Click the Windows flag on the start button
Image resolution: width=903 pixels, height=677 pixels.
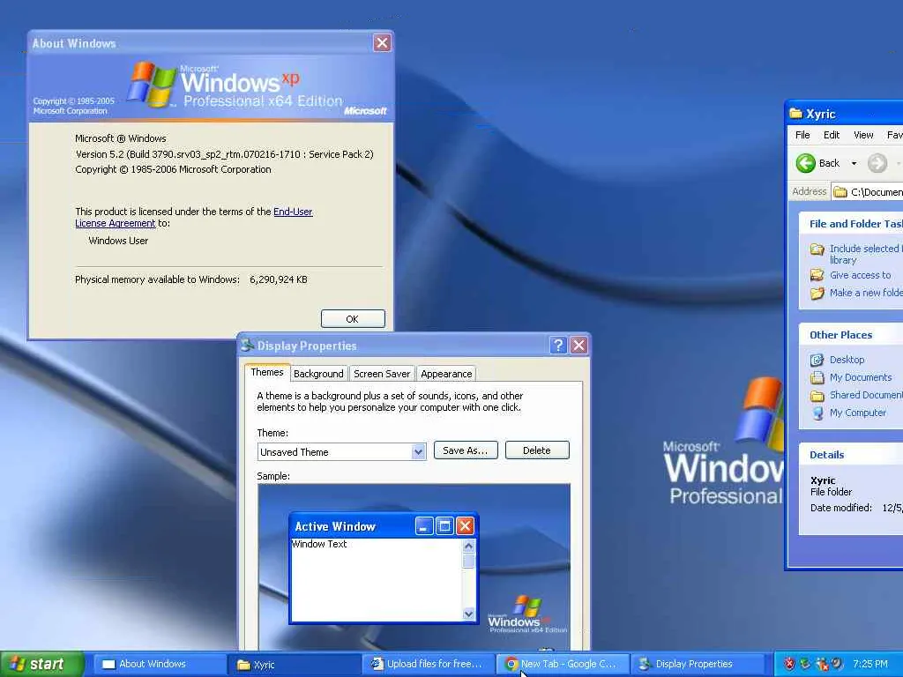click(18, 664)
